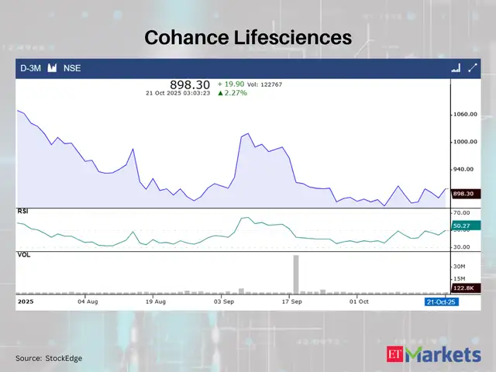Click the 17 Sep date on time axis

click(291, 301)
